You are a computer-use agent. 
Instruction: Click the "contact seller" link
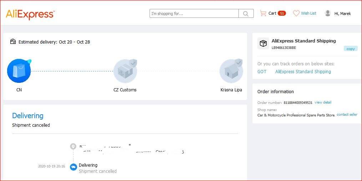click(347, 115)
